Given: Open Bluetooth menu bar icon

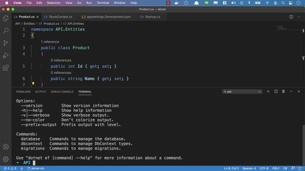Looking at the screenshot, I should pos(249,3).
